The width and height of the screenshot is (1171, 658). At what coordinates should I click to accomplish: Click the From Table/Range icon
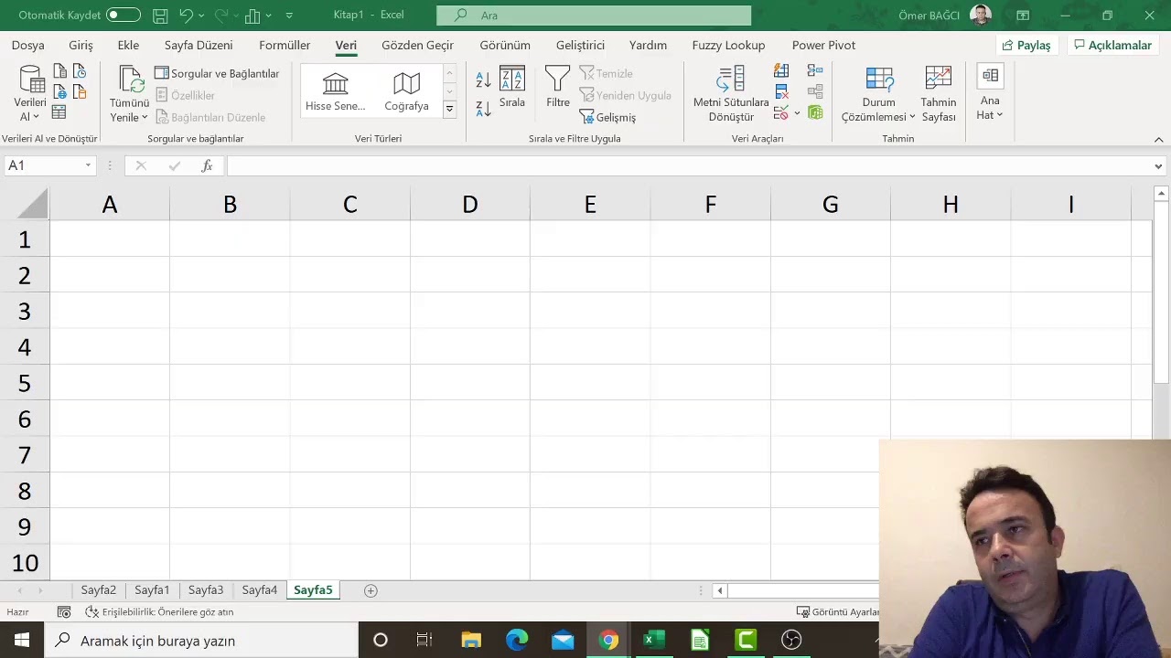click(59, 112)
